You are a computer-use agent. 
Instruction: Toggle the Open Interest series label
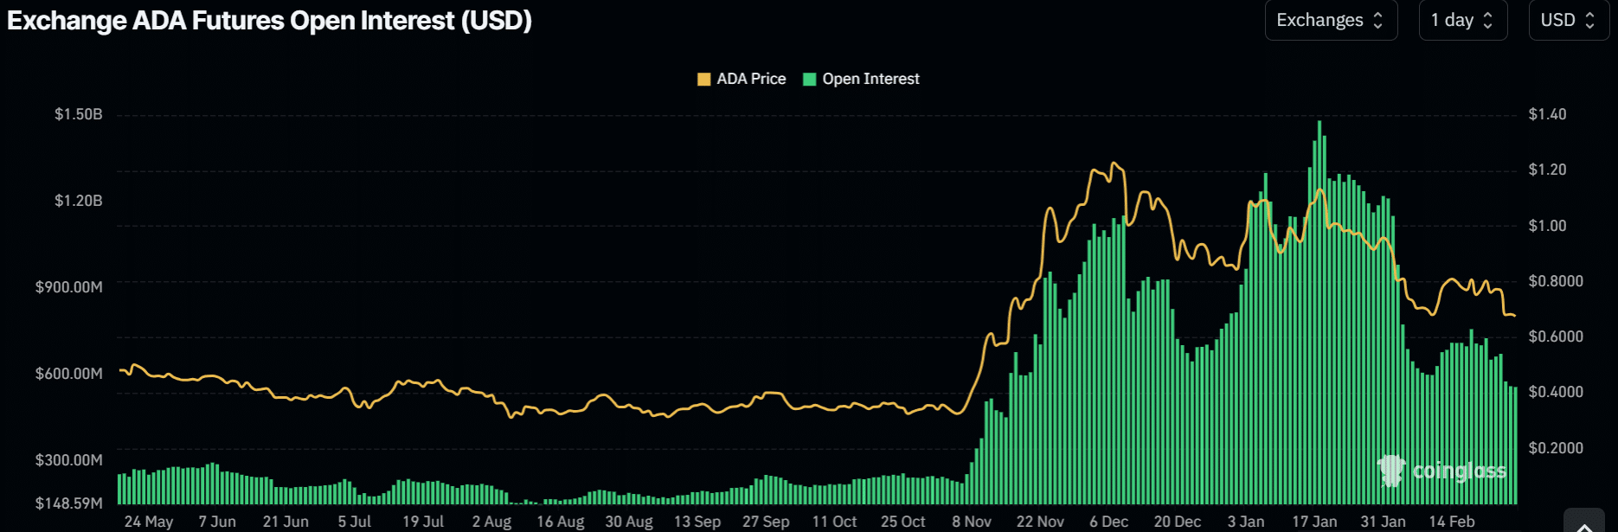click(x=870, y=79)
